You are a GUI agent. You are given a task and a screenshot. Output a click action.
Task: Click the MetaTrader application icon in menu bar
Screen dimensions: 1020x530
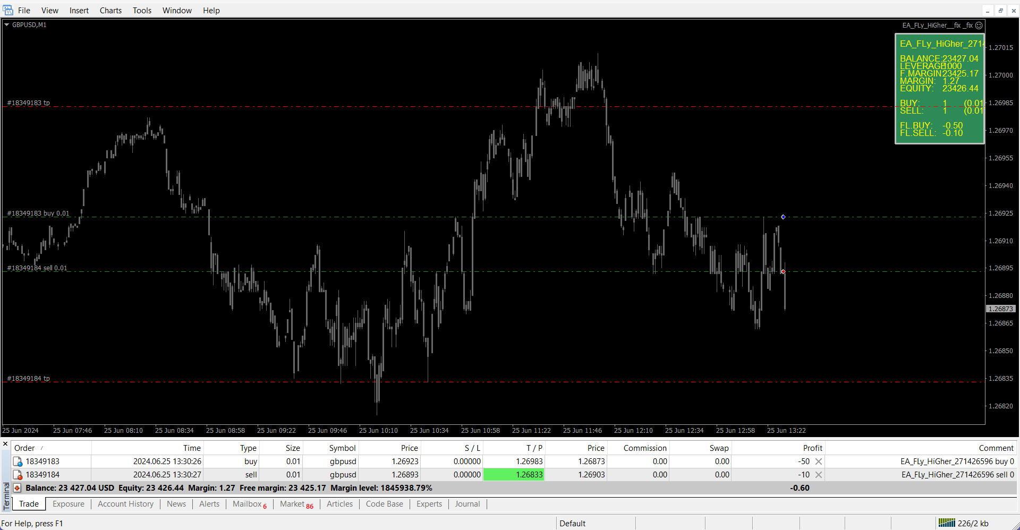point(8,10)
